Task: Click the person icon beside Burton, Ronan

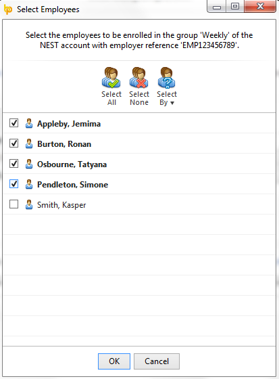Action: coord(29,143)
